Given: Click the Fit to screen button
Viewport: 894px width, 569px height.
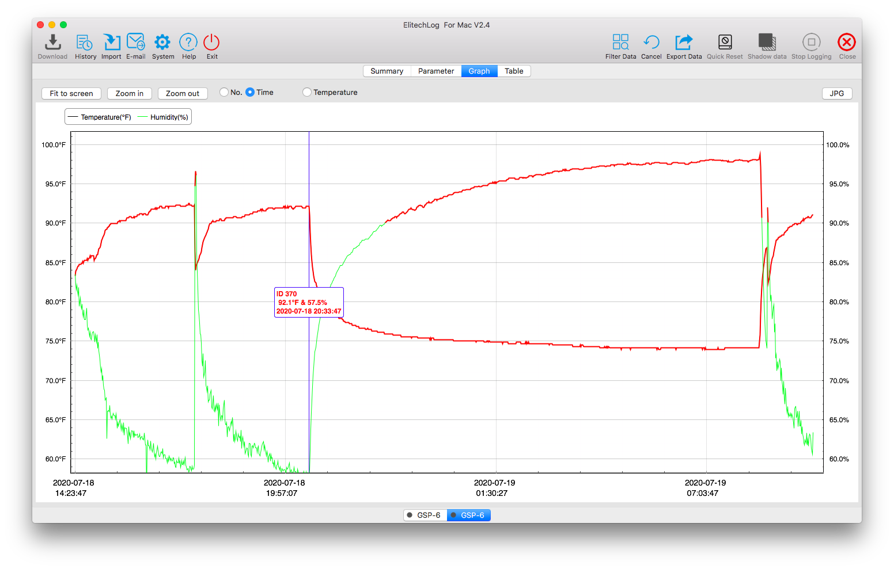Looking at the screenshot, I should 71,93.
